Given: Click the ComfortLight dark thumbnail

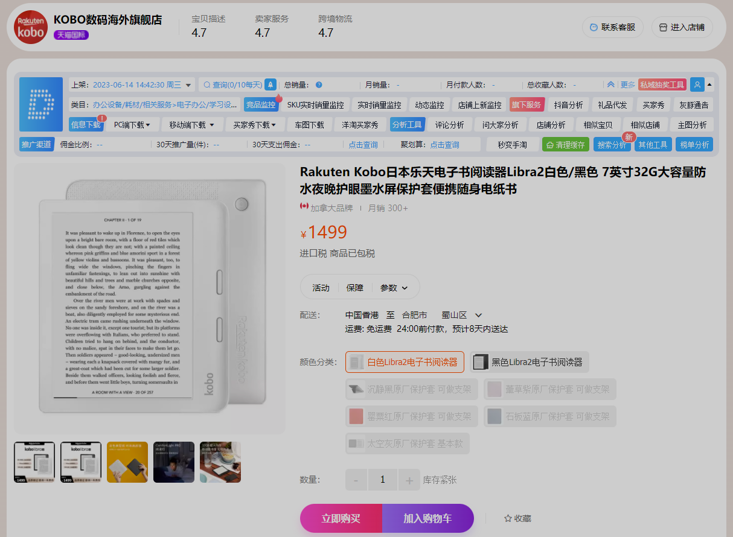Looking at the screenshot, I should click(174, 462).
